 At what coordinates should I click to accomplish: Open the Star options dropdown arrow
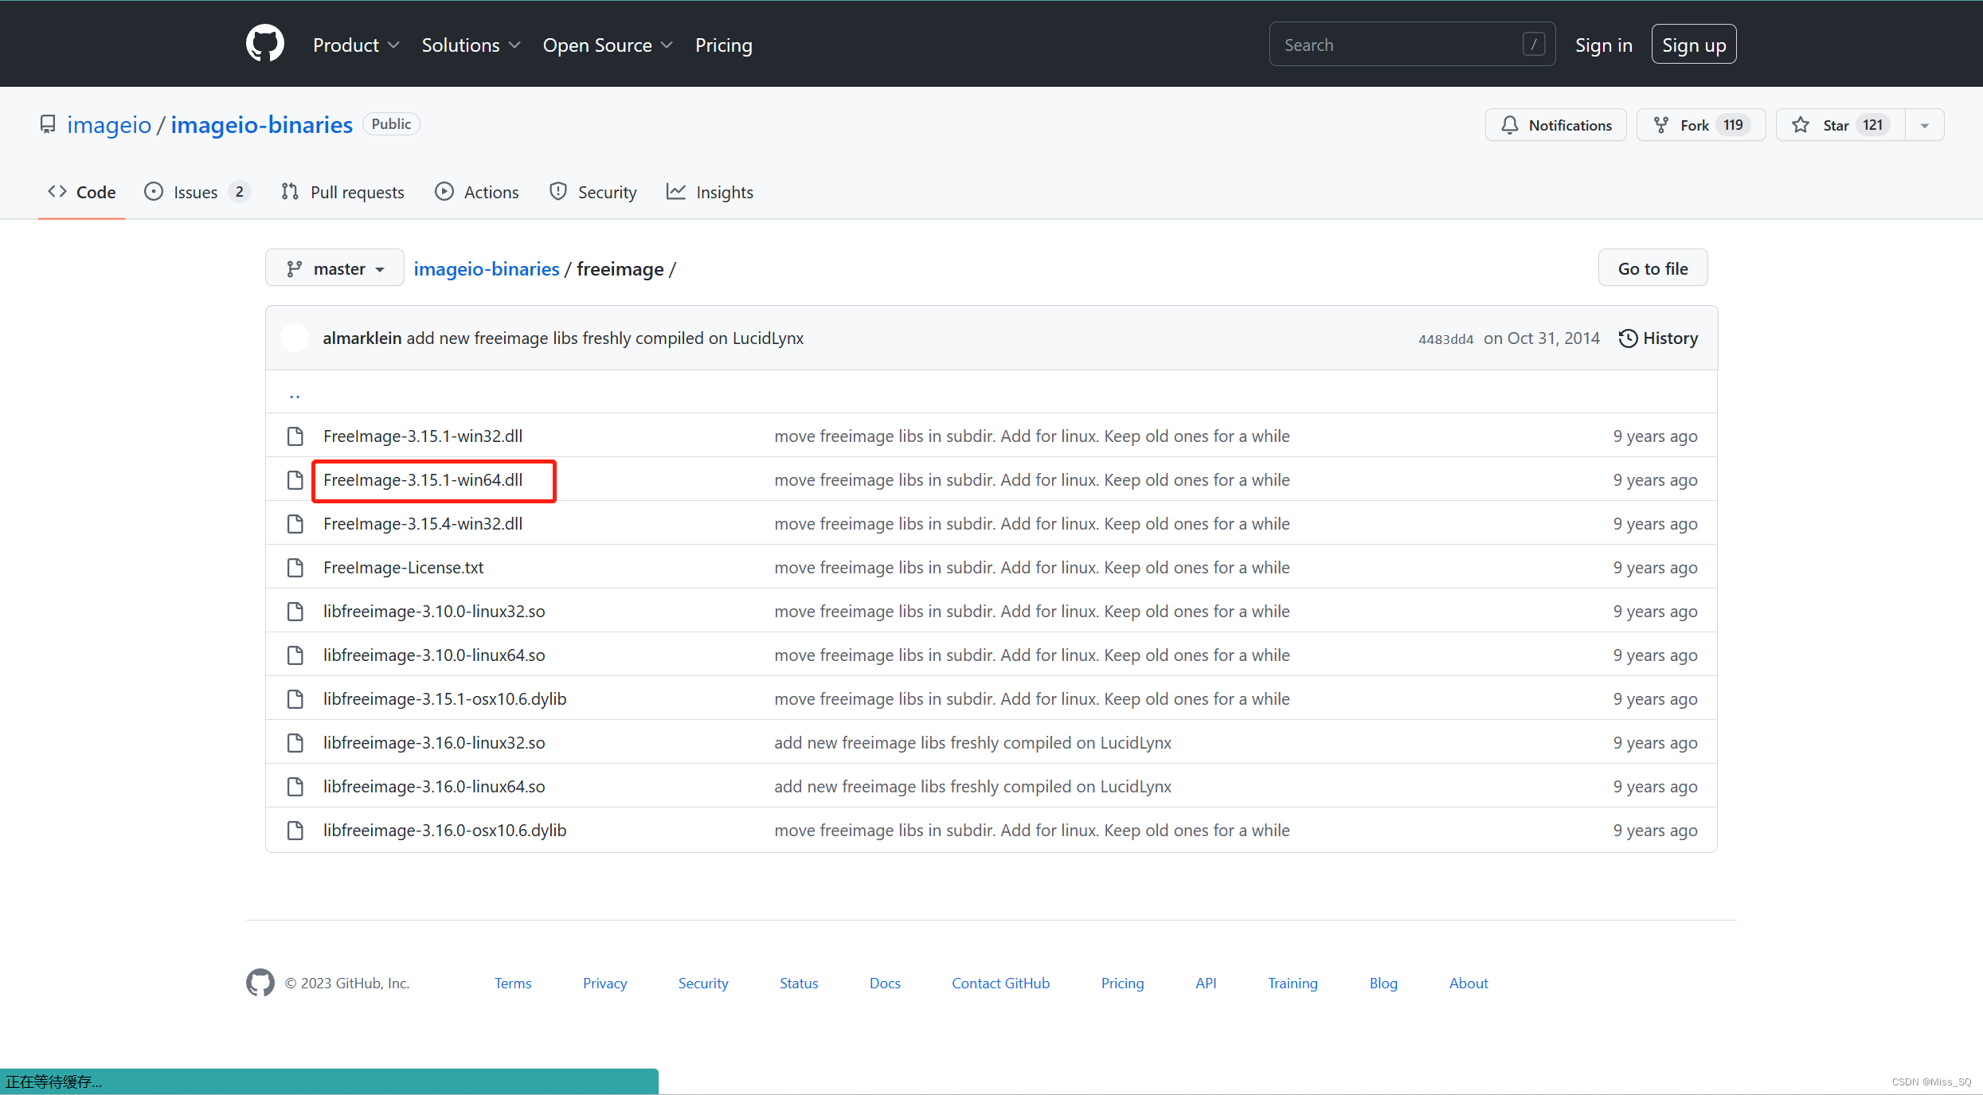pyautogui.click(x=1924, y=125)
